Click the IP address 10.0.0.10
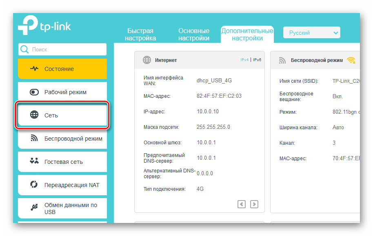This screenshot has width=373, height=236. tap(207, 111)
